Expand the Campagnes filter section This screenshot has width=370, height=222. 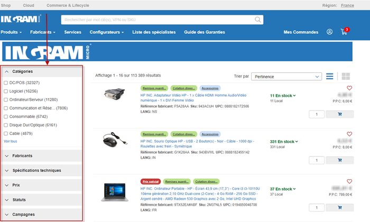pos(42,214)
